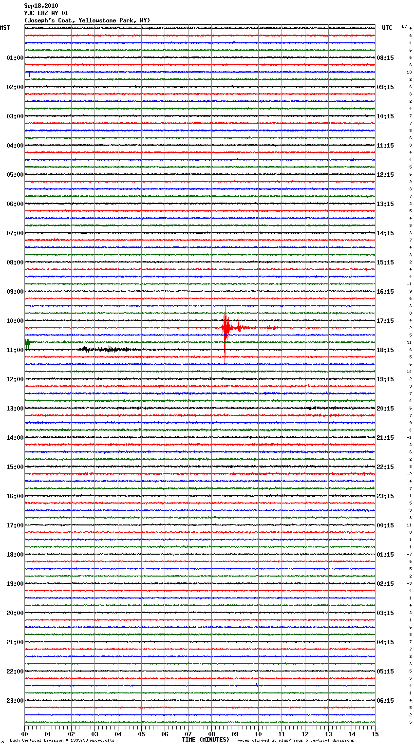Screen dimensions: 414x747
Task: Click the small blue spike on the 22:30 trace
Action: pyautogui.click(x=257, y=685)
